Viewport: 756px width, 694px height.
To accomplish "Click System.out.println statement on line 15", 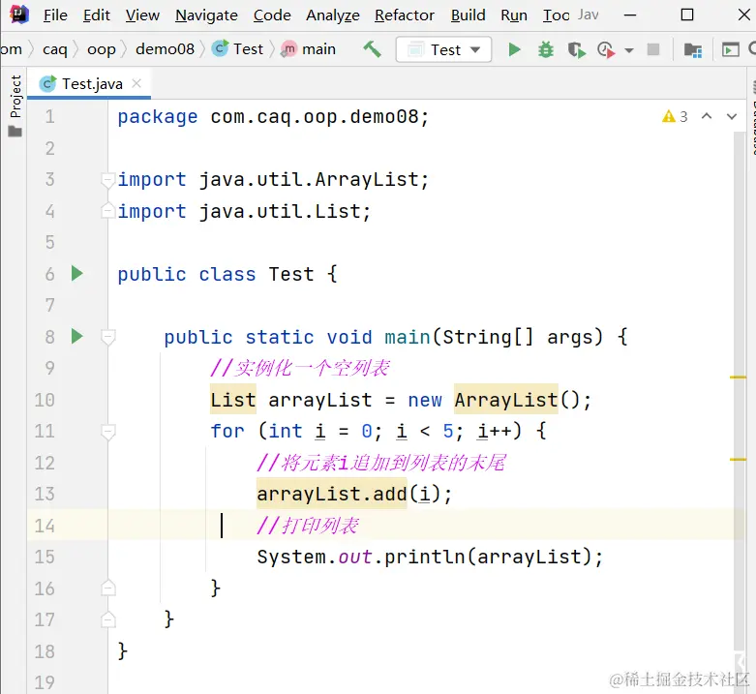I will click(430, 558).
